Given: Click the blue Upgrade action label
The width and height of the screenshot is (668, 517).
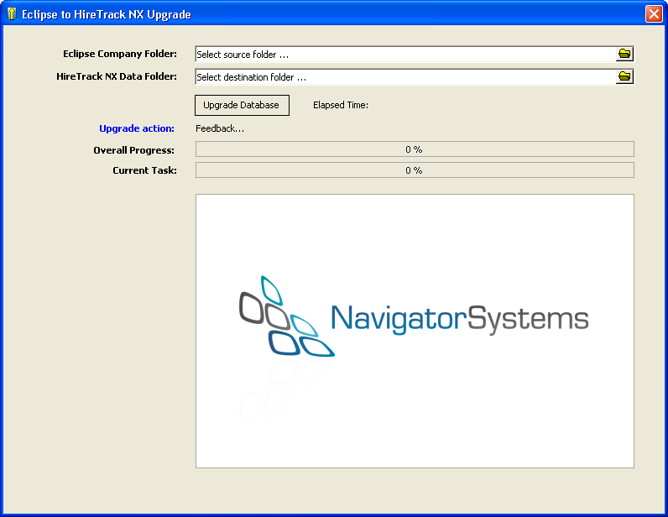Looking at the screenshot, I should coord(137,128).
